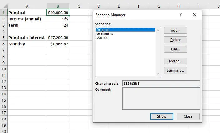Click the fill handle on cell B1
This screenshot has height=133, width=220.
(x=69, y=15)
